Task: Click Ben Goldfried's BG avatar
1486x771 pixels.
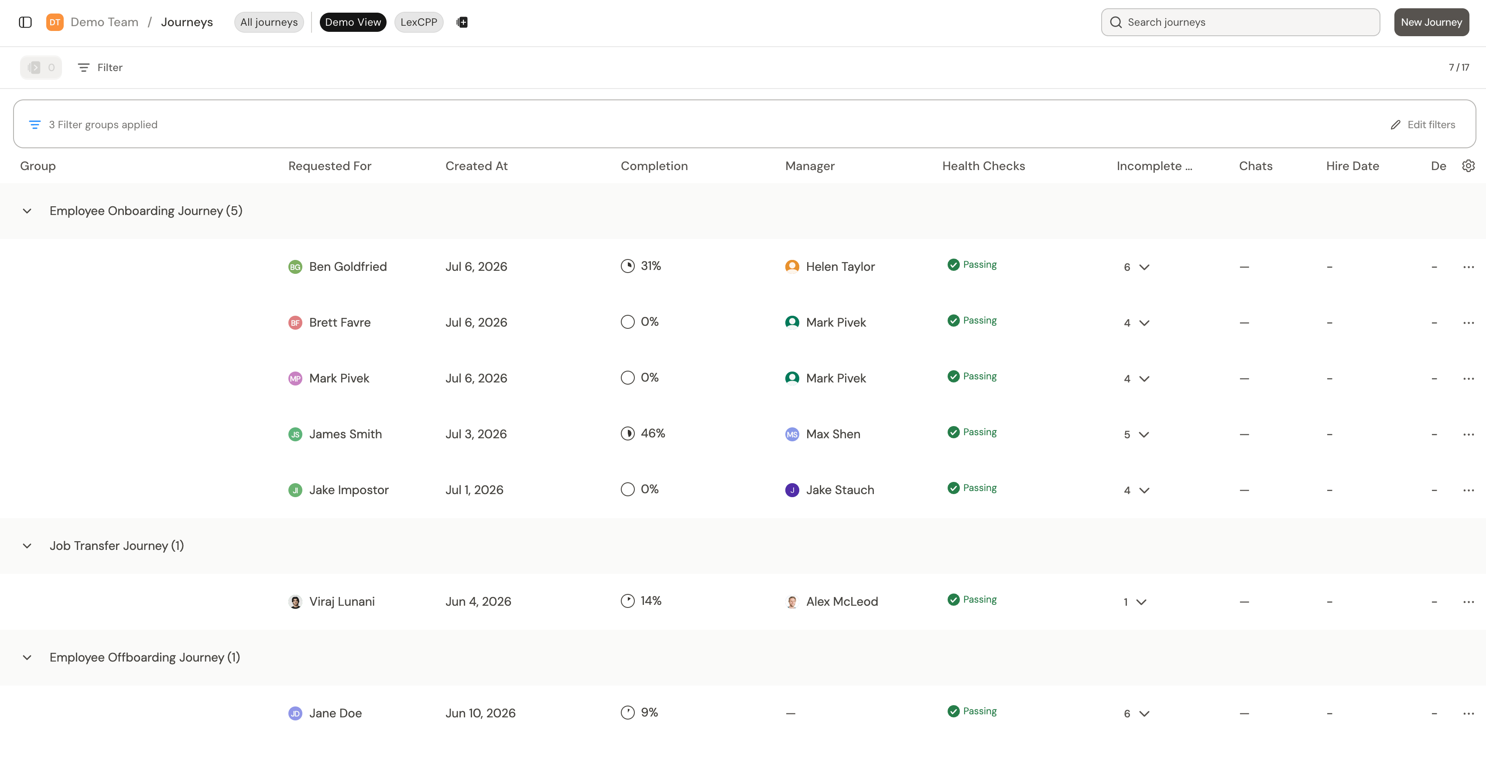Action: click(295, 267)
